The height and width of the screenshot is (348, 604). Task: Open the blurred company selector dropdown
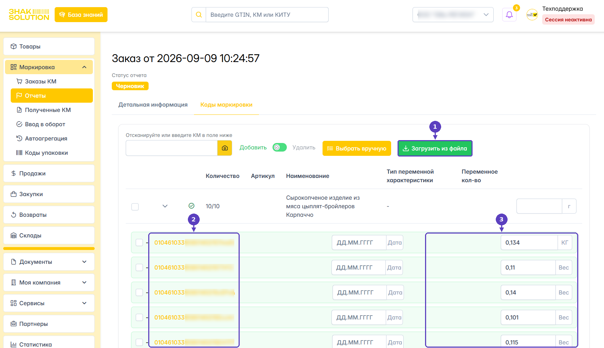coord(453,15)
